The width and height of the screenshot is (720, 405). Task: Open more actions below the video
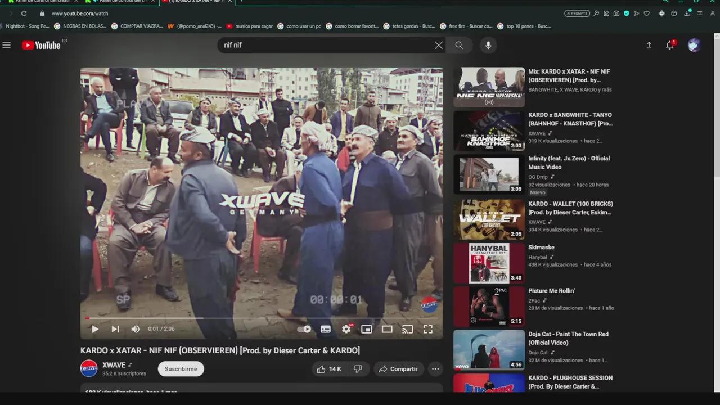(435, 369)
